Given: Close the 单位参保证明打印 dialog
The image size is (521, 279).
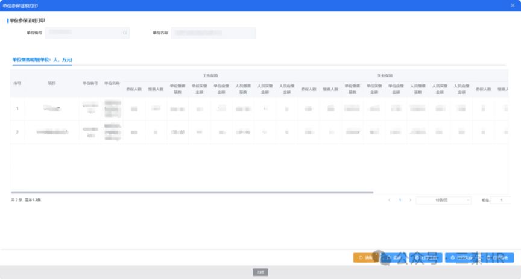Looking at the screenshot, I should pyautogui.click(x=513, y=5).
